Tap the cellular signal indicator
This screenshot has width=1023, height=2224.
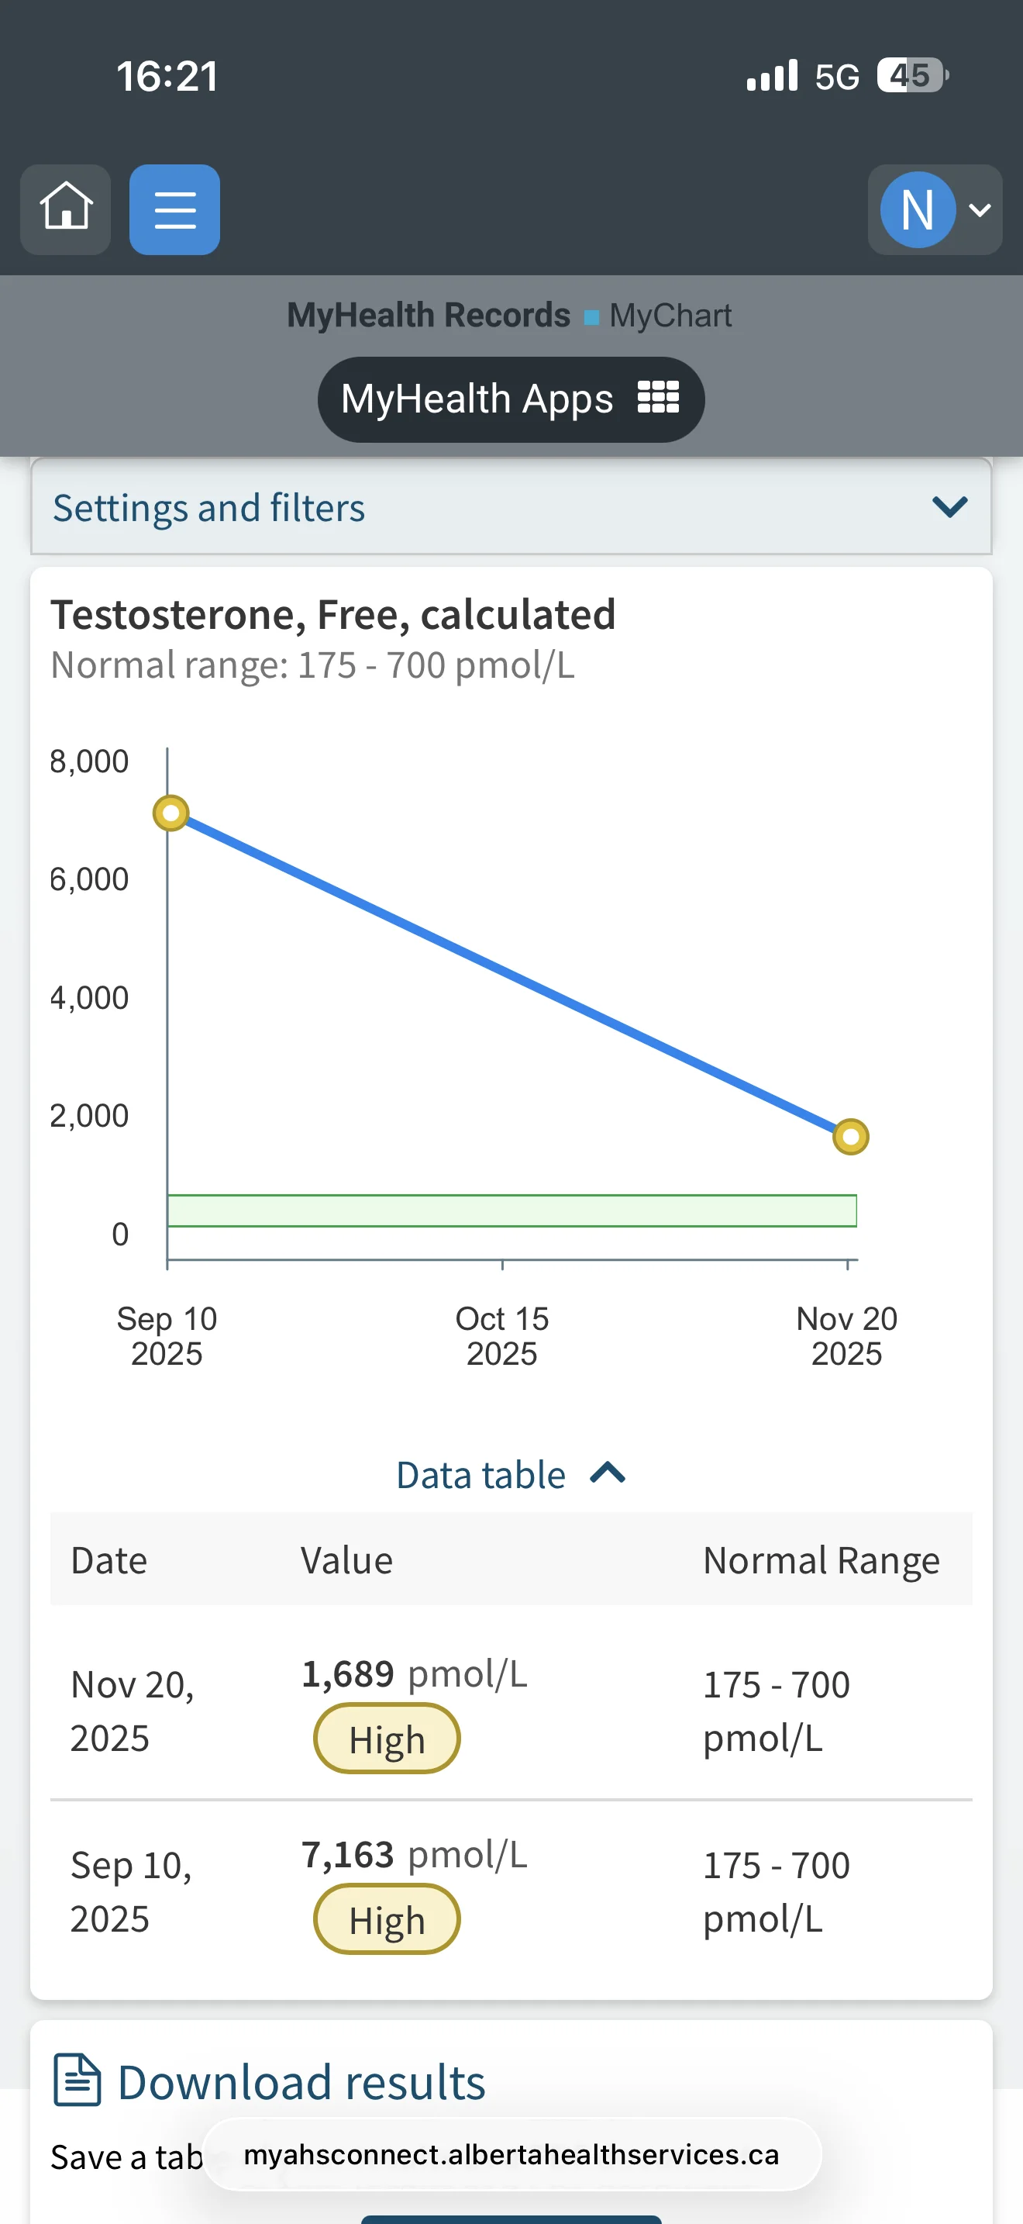[772, 76]
